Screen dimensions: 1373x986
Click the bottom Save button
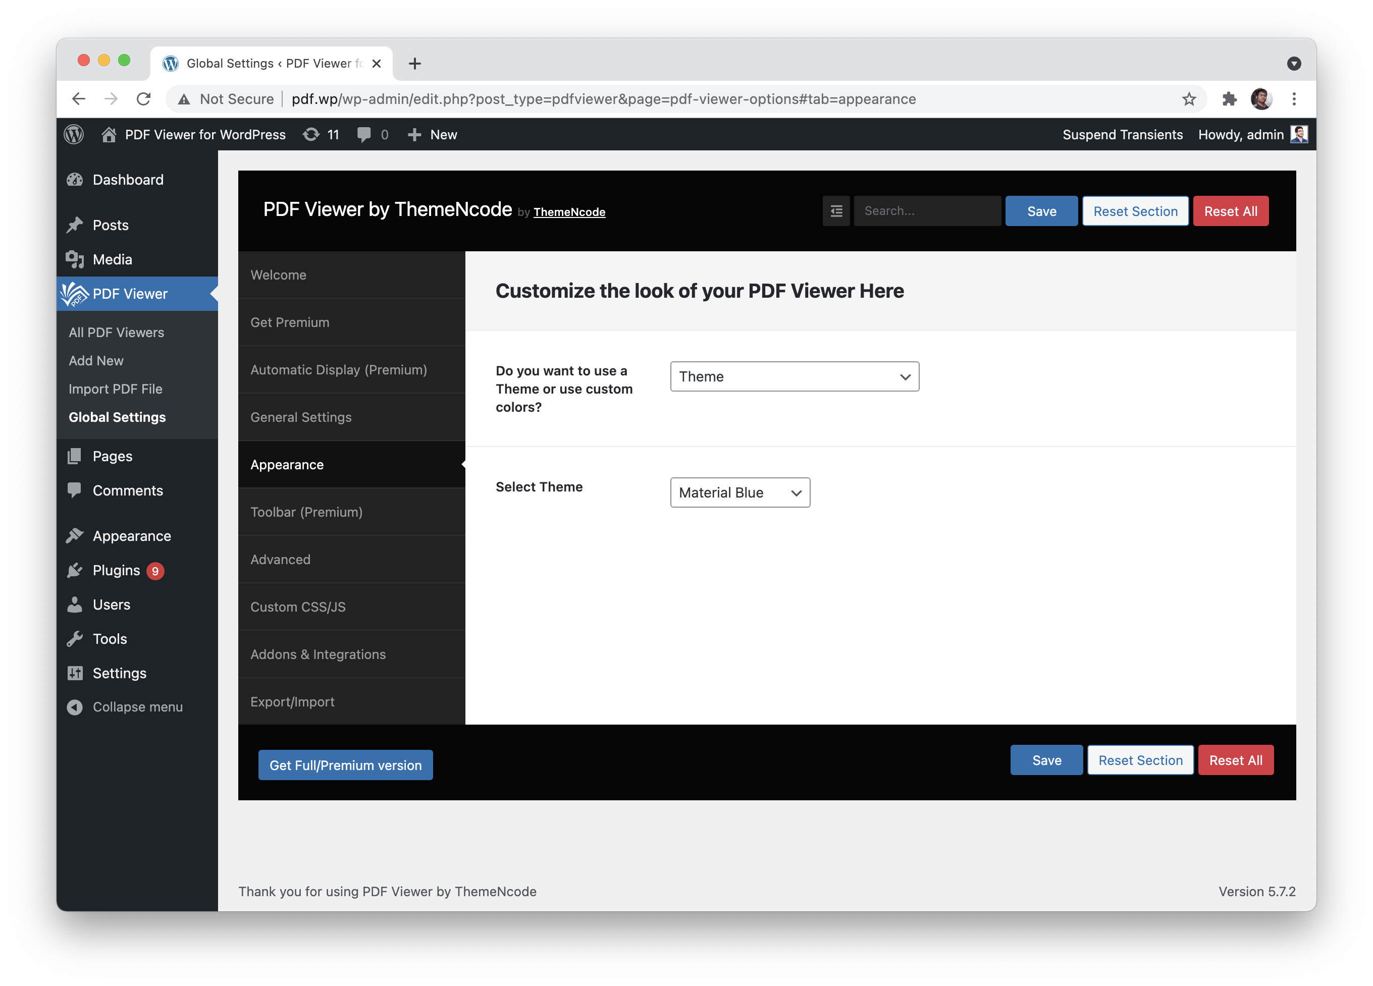(1046, 760)
